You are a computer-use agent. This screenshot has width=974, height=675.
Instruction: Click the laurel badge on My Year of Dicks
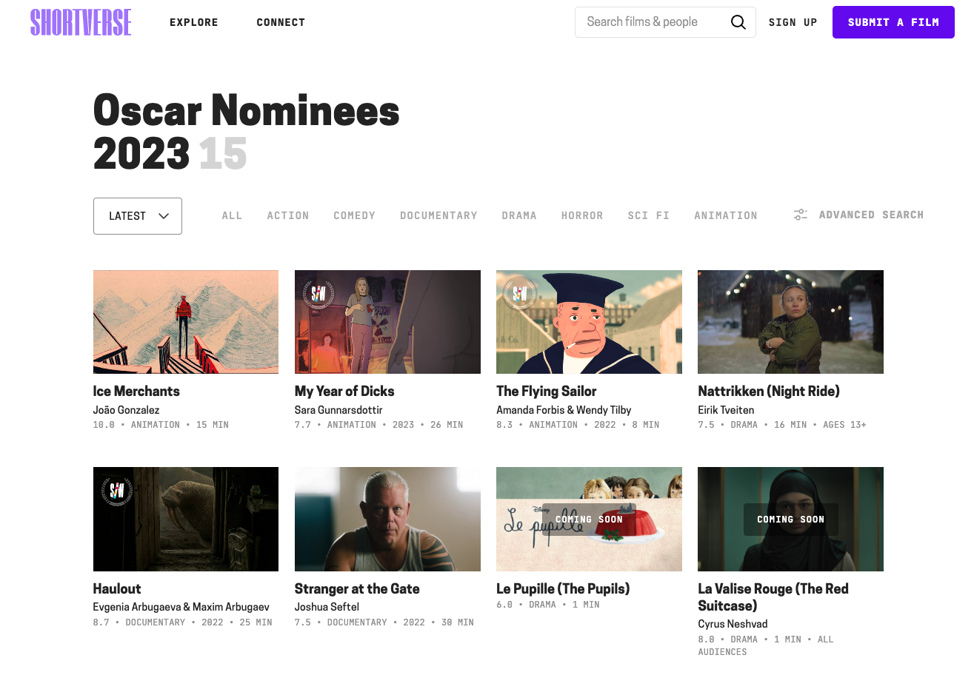318,293
